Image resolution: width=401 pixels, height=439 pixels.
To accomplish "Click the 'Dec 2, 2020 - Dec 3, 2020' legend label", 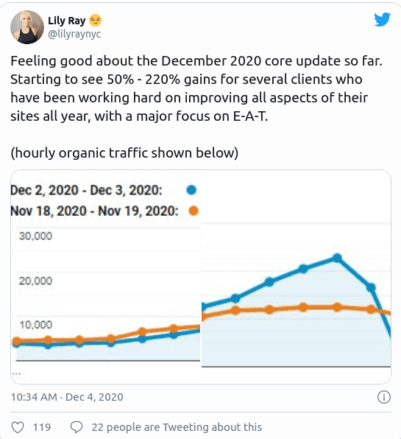I will [x=86, y=190].
